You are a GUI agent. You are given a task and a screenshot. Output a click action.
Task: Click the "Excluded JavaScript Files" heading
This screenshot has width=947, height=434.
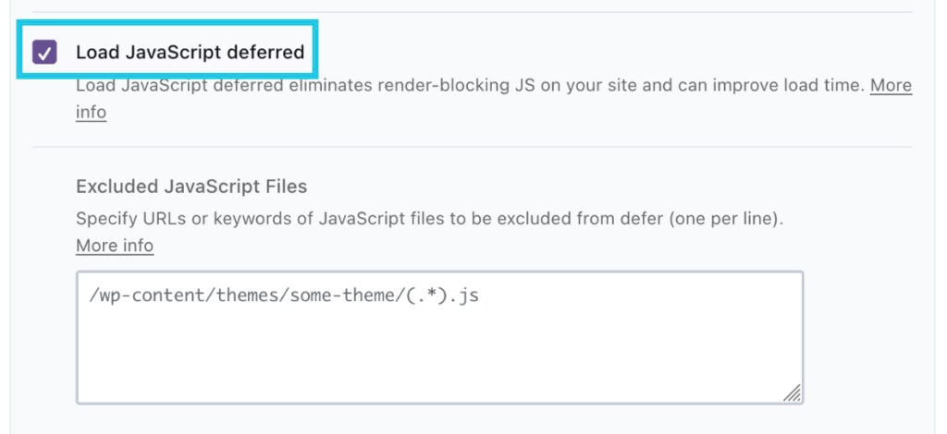(191, 187)
